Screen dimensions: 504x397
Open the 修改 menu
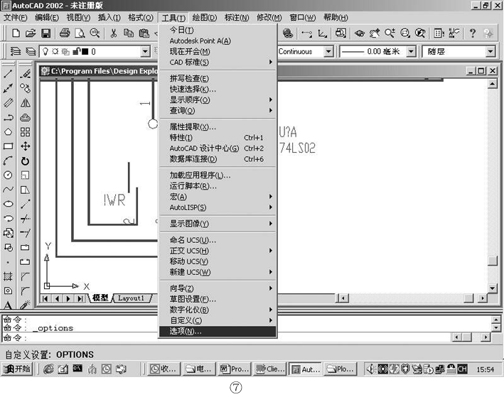point(269,17)
